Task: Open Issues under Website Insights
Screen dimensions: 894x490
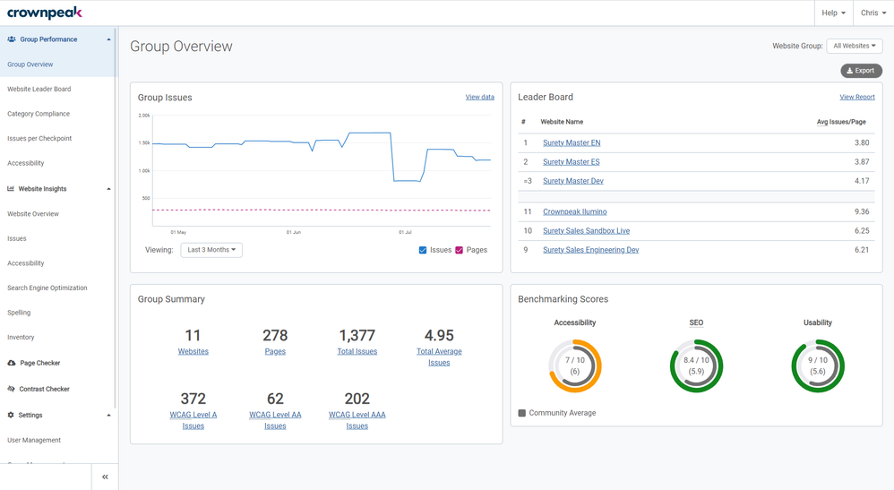Action: [x=16, y=238]
